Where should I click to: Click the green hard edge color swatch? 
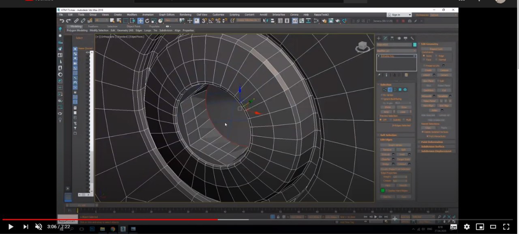(x=383, y=190)
